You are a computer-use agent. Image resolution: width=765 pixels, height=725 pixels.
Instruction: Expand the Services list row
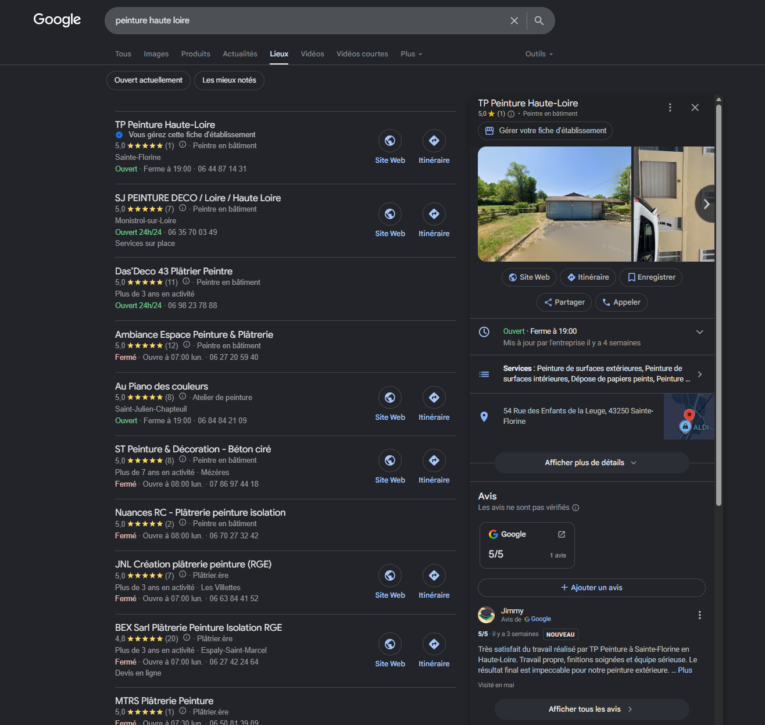click(592, 374)
